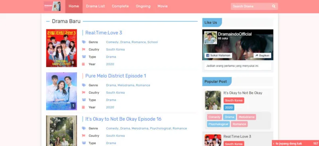Select the Psychological genre tag in Popular Post

coord(218,124)
